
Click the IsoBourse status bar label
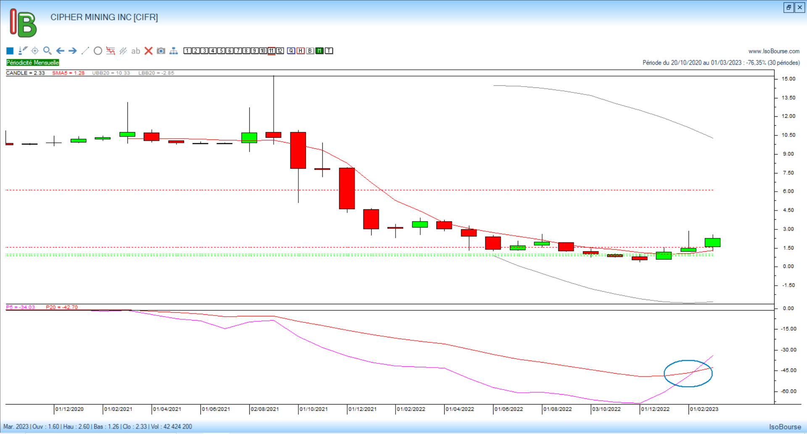pyautogui.click(x=785, y=427)
